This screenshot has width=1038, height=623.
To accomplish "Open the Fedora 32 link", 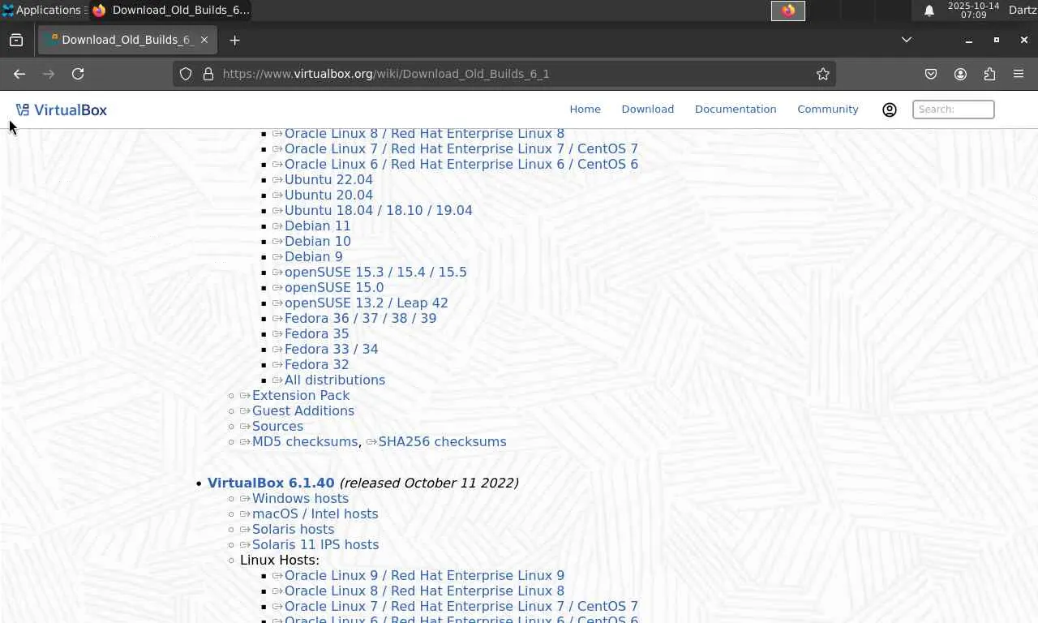I will 316,365.
